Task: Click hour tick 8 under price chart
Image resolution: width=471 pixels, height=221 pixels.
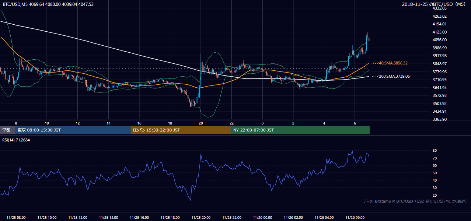Action: point(16,123)
